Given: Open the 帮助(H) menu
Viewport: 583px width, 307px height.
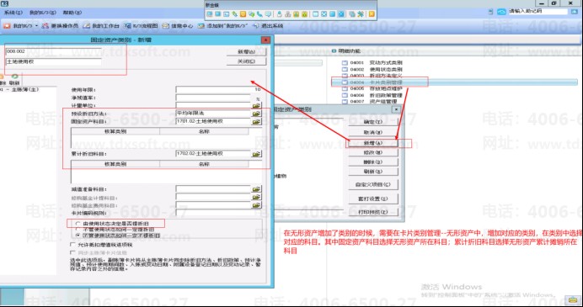Looking at the screenshot, I should [x=72, y=13].
